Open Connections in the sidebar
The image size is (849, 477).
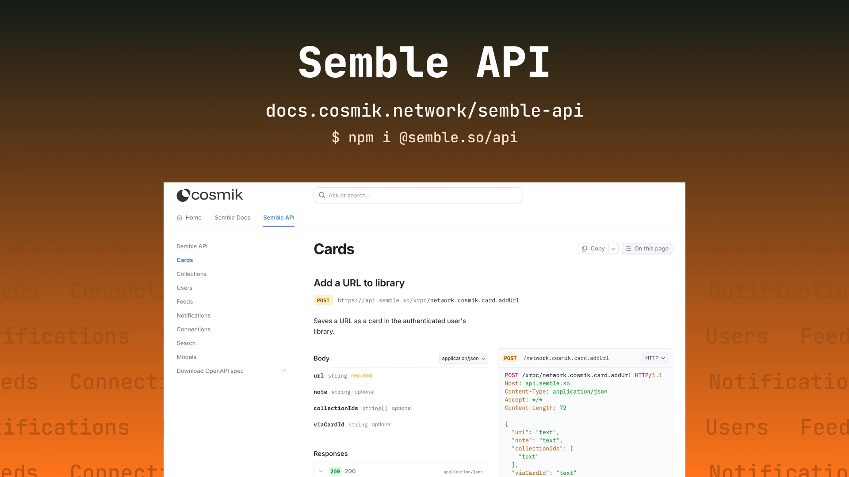(x=194, y=329)
